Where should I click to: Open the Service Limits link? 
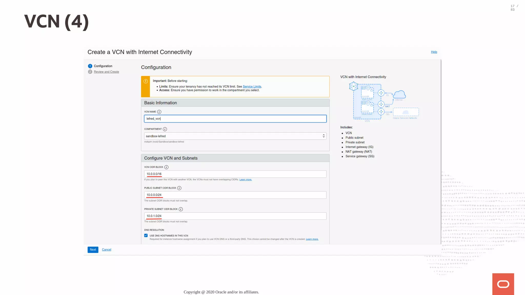(252, 87)
